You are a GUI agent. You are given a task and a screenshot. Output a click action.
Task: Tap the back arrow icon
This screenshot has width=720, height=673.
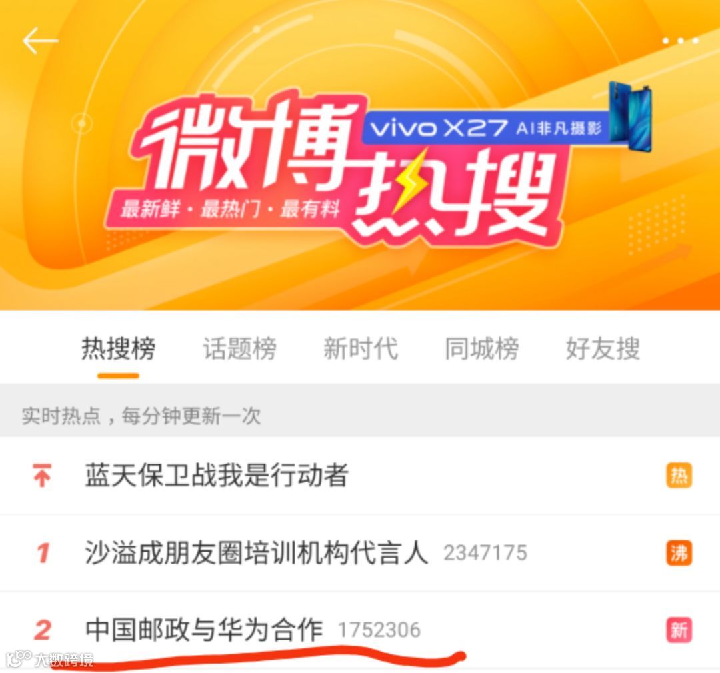tap(41, 41)
